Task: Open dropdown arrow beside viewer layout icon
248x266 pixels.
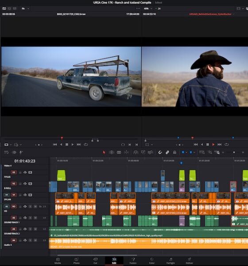Action: click(243, 8)
